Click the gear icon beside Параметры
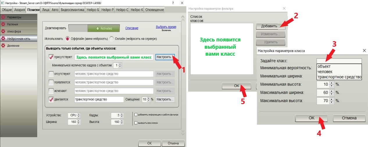The height and width of the screenshot is (147, 368). (3, 17)
